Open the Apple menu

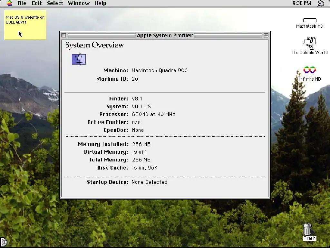click(9, 3)
